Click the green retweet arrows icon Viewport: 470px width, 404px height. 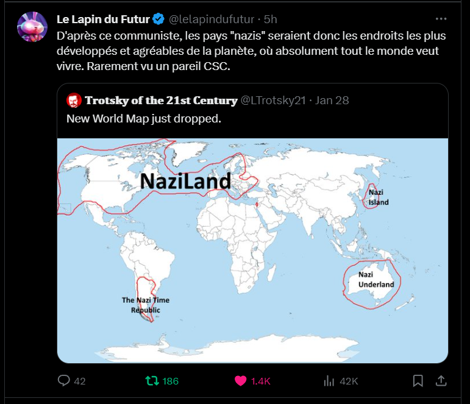click(x=151, y=381)
